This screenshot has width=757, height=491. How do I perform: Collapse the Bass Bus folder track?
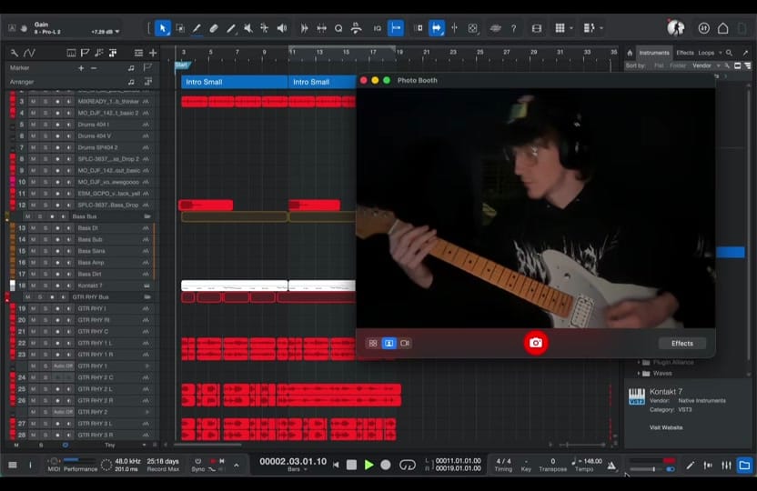tap(147, 216)
